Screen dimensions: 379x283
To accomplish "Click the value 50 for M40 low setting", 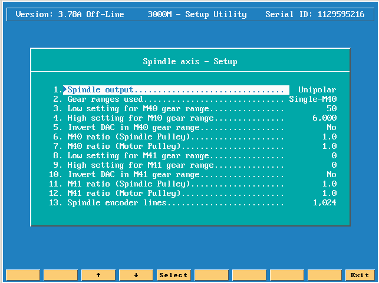I will (x=332, y=109).
